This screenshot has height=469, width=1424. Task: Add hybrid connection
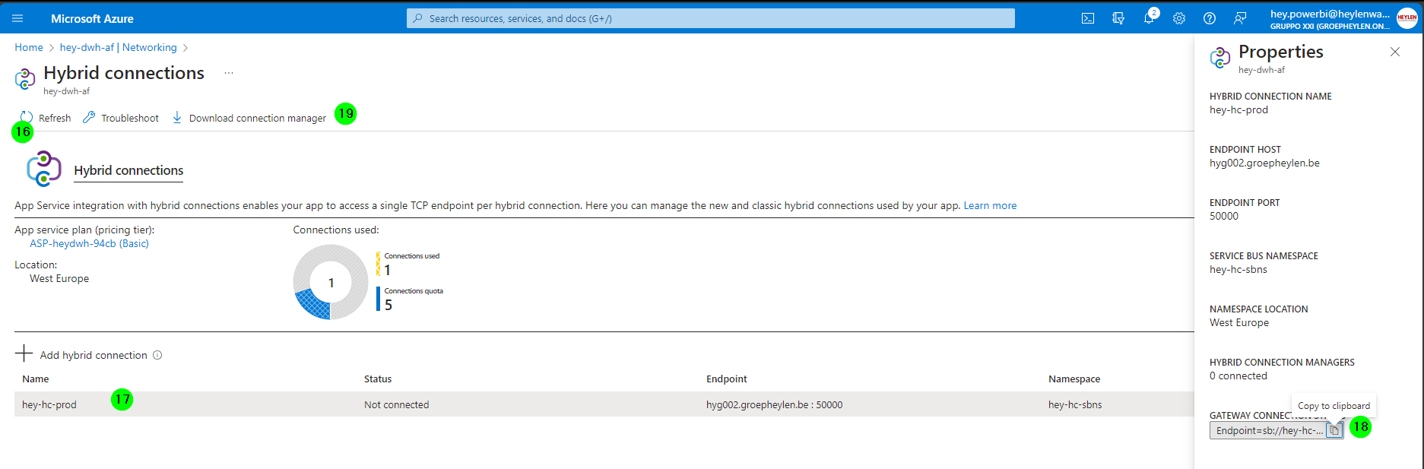tap(81, 354)
